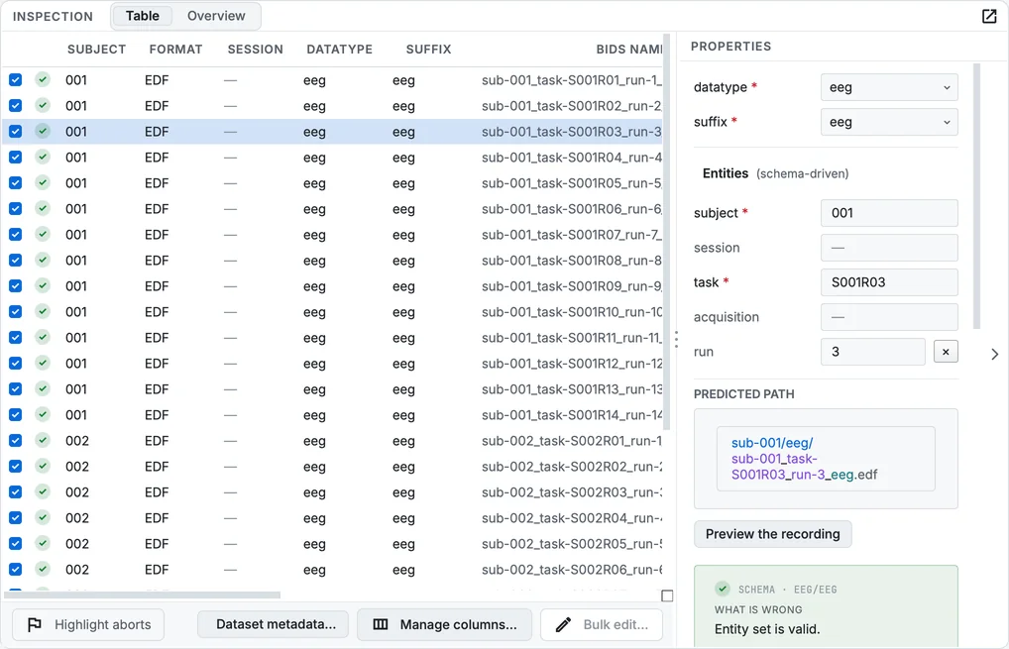Click the status check icon on row S001R06
This screenshot has height=649, width=1009.
(x=43, y=208)
